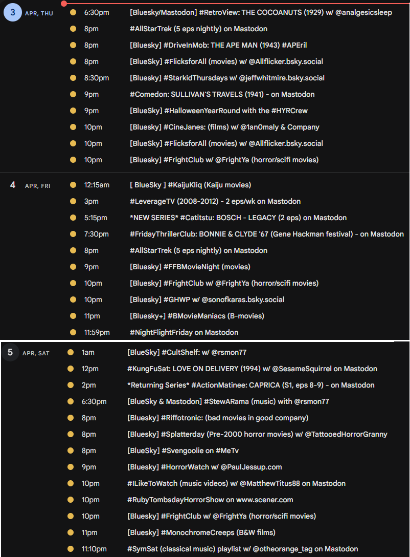Open #Comedon: SULLIVAN'S TRAVELS event

[x=222, y=94]
